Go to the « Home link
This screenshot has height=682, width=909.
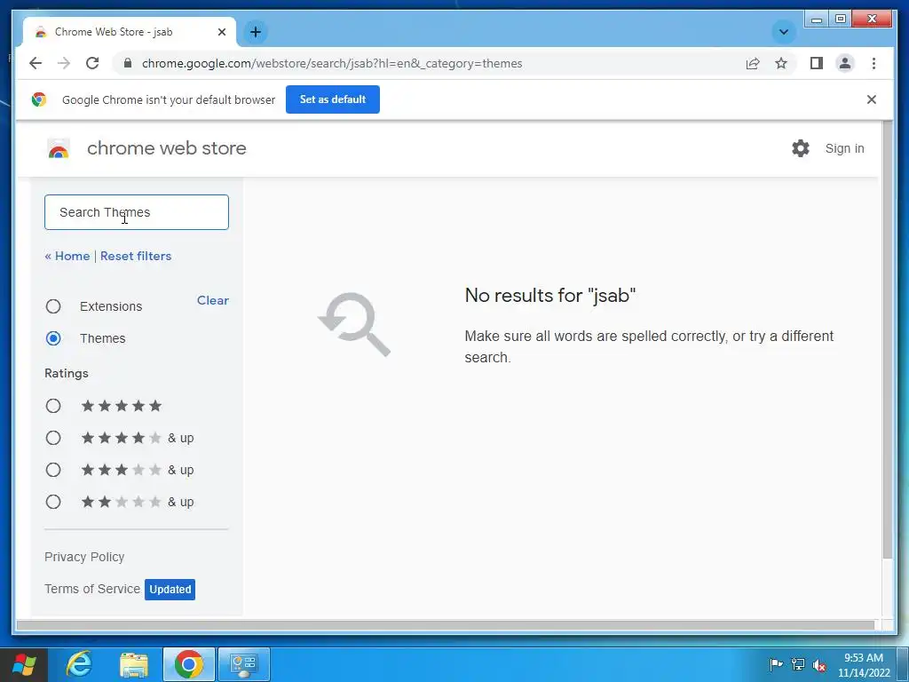67,256
